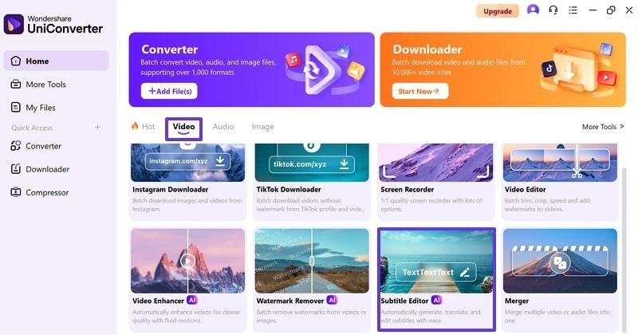Screen dimensions: 638x335
Task: Open the Watermark Remover thumbnail
Action: [x=312, y=261]
